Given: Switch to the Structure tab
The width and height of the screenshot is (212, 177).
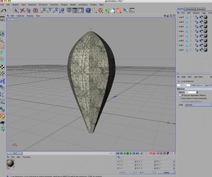Looking at the screenshot, I should pos(190,9).
